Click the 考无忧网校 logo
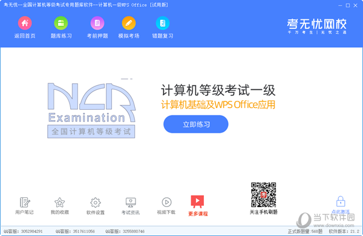363x236 pixels. pos(316,26)
